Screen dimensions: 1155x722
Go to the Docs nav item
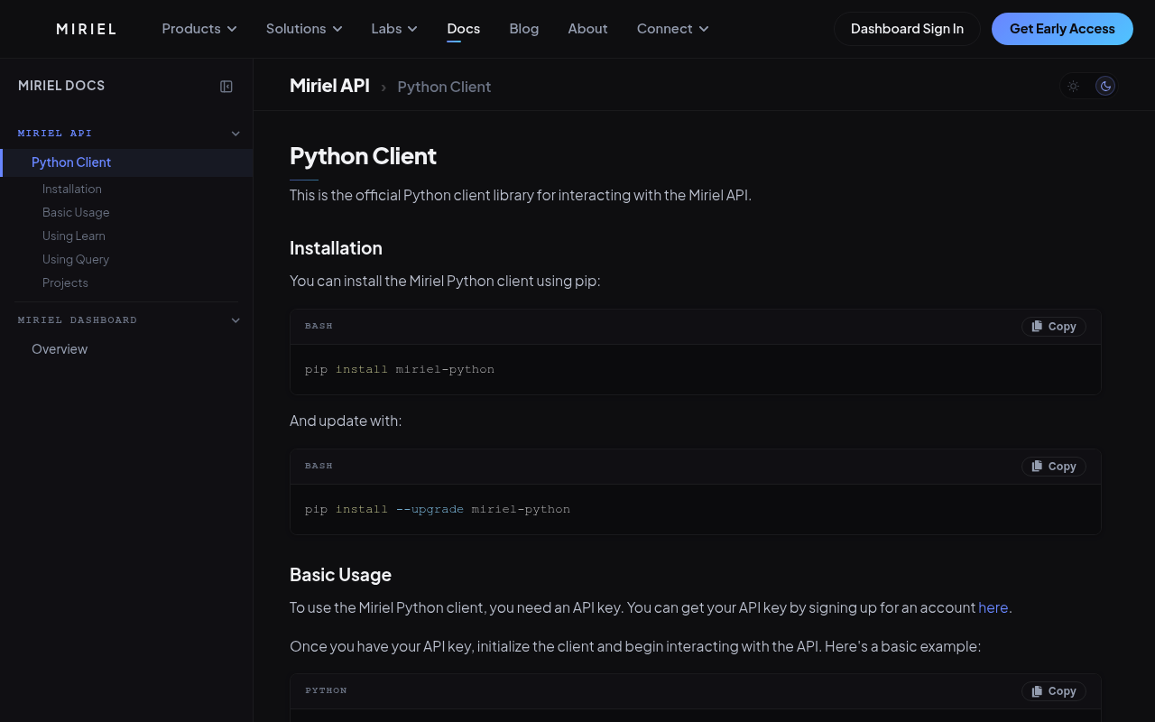(x=464, y=29)
